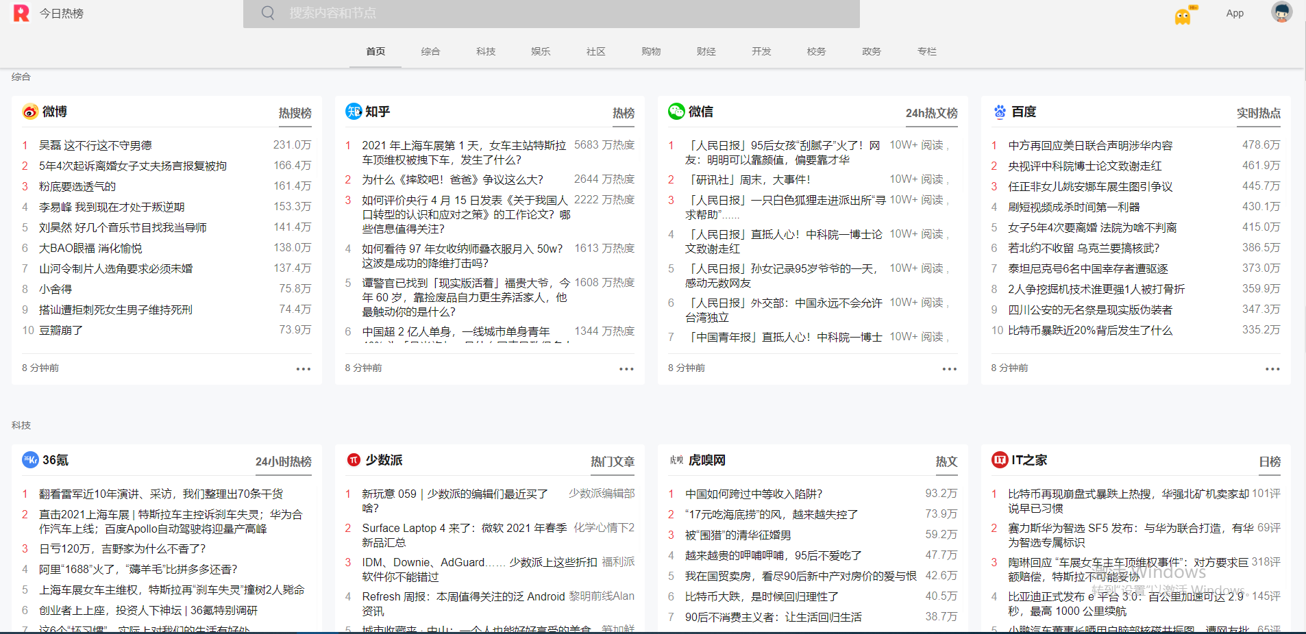Open the 微信 24h热文榜 list selector
Screen dimensions: 1306x634
(932, 113)
